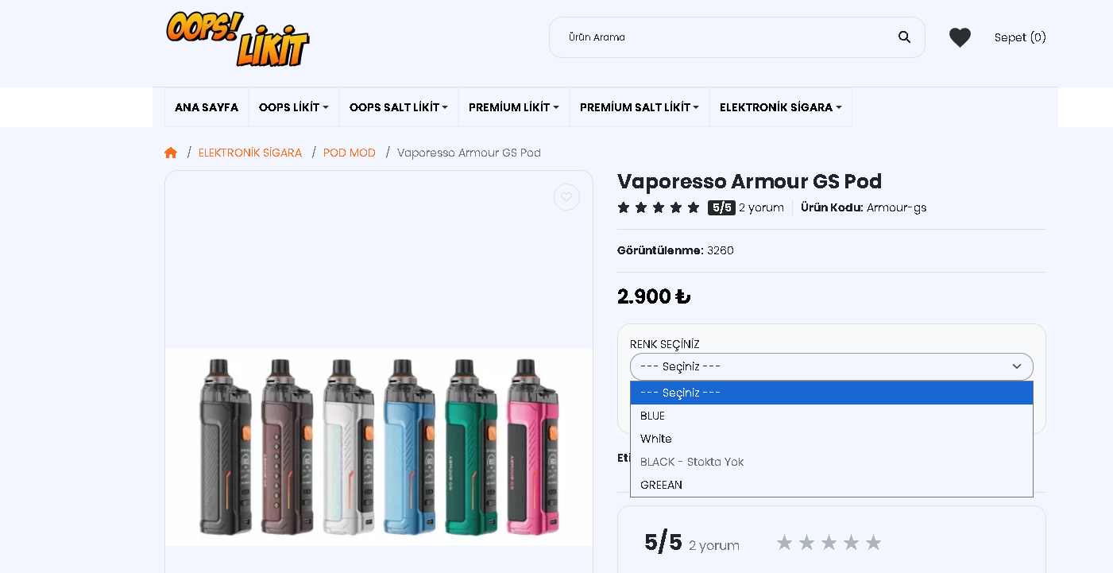
Task: Open the ELEKTRONİK SİGARA menu
Action: pyautogui.click(x=781, y=107)
